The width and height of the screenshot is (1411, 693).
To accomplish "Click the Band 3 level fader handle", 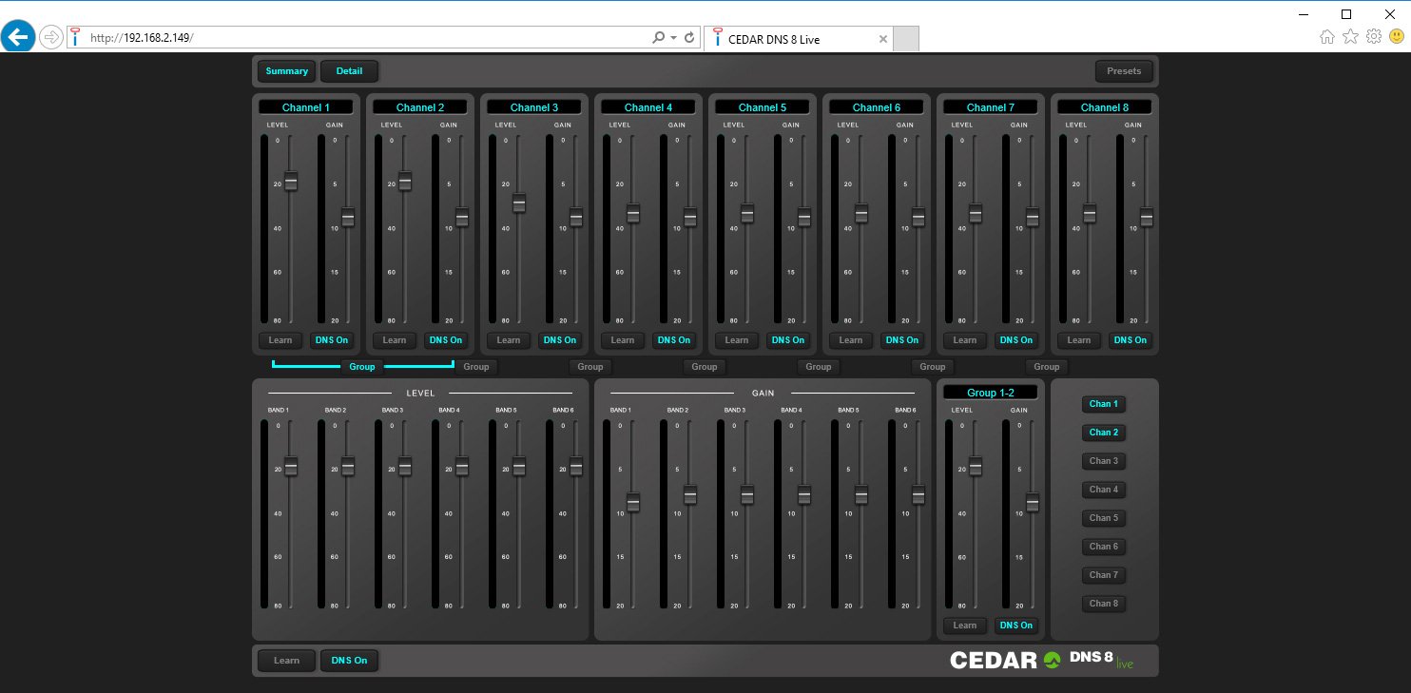I will tap(405, 467).
